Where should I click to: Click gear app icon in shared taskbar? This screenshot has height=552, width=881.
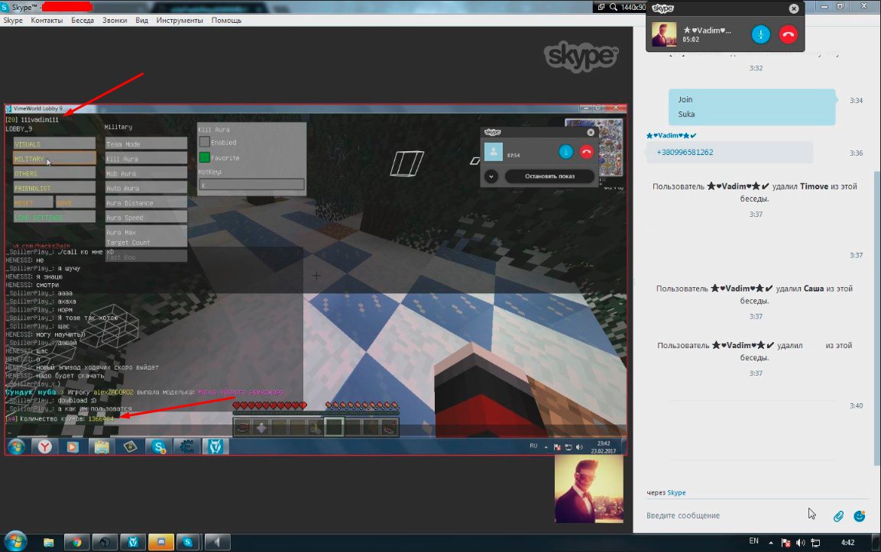click(x=187, y=447)
